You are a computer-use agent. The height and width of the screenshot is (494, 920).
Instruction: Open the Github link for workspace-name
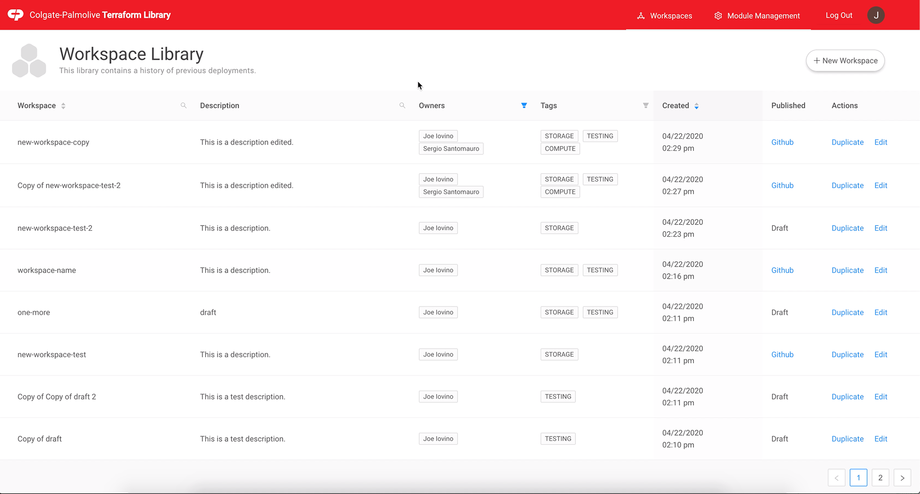coord(782,270)
